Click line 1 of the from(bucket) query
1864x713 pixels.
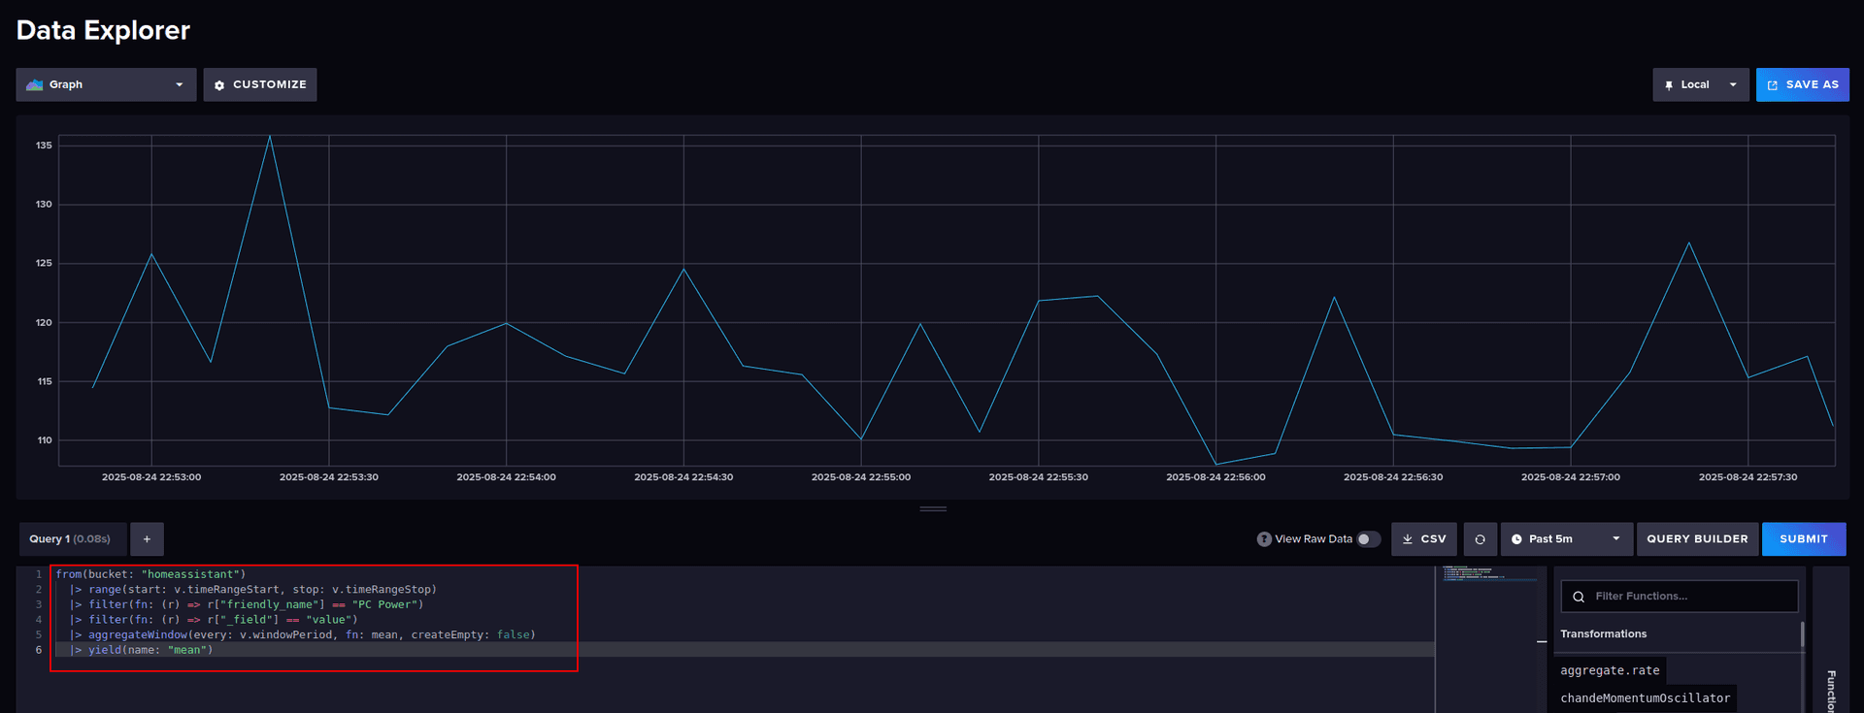pos(150,574)
